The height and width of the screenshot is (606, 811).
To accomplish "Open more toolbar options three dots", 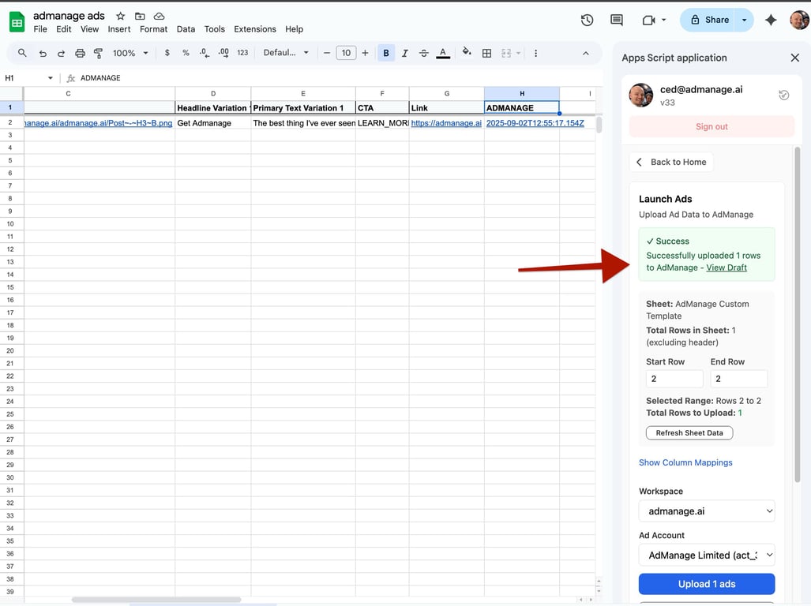I will click(536, 53).
